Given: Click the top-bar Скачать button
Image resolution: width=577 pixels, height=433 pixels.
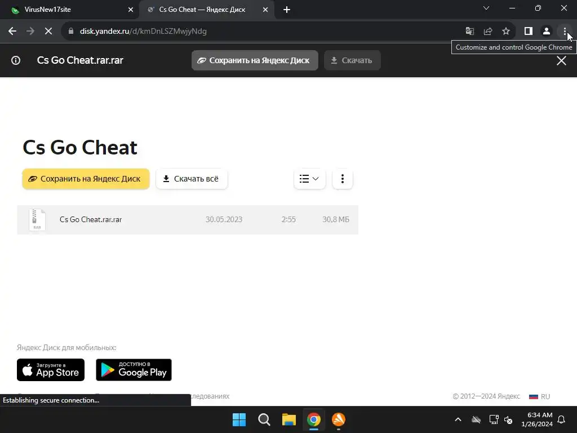Looking at the screenshot, I should pyautogui.click(x=352, y=60).
